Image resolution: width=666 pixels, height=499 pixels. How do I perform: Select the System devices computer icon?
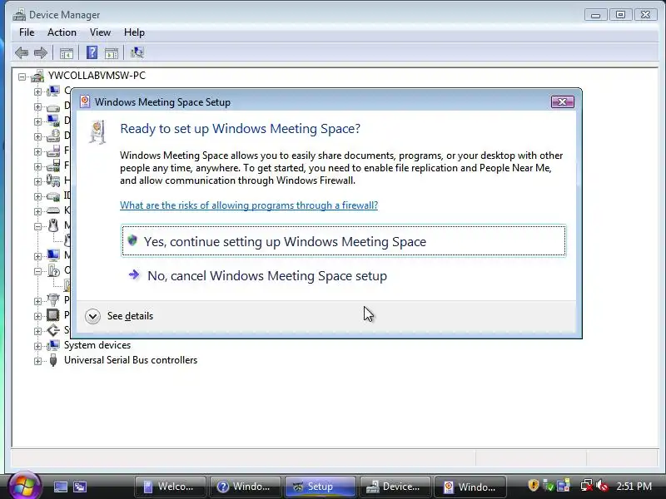53,345
